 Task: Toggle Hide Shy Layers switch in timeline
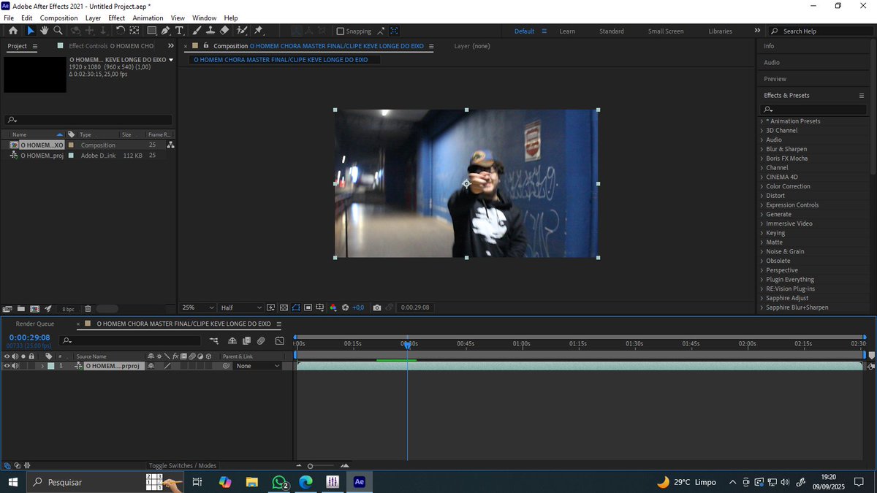click(232, 341)
